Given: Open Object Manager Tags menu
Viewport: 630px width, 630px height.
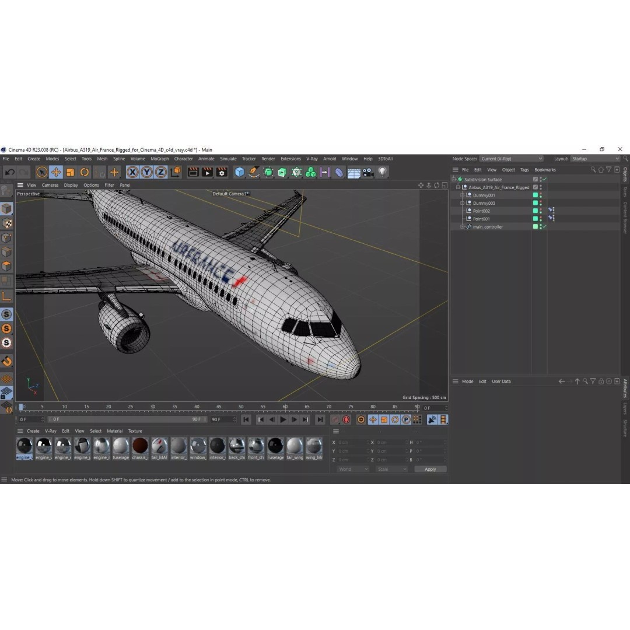Looking at the screenshot, I should (x=524, y=170).
